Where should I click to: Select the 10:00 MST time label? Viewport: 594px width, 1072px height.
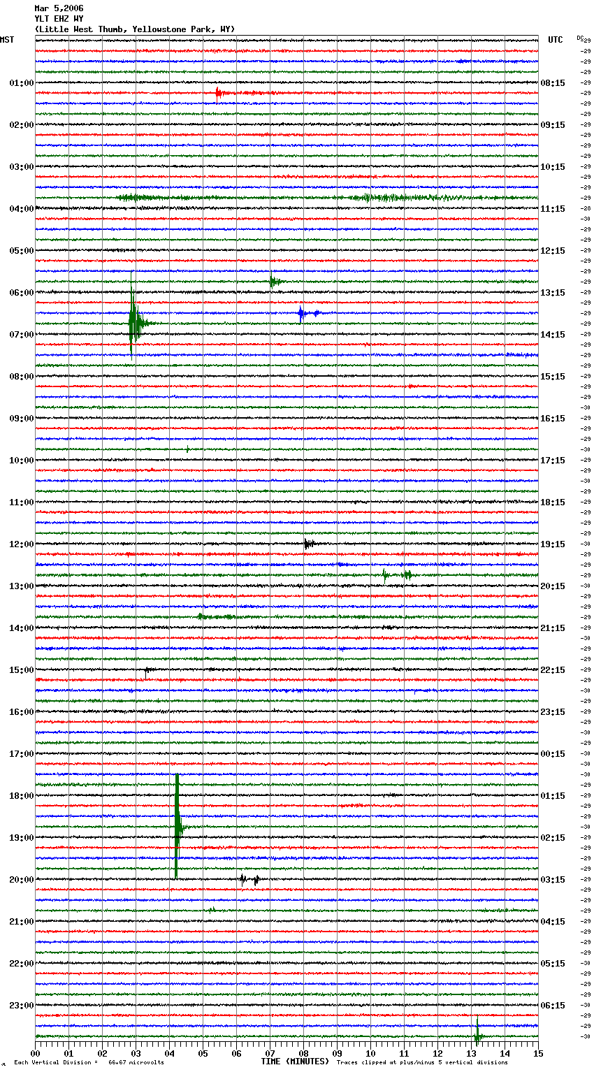coord(22,461)
